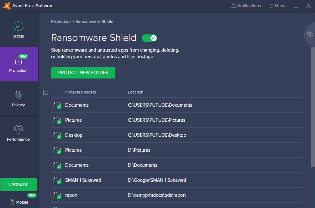
Task: Open Performance via the gauge icon
Action: (x=18, y=129)
